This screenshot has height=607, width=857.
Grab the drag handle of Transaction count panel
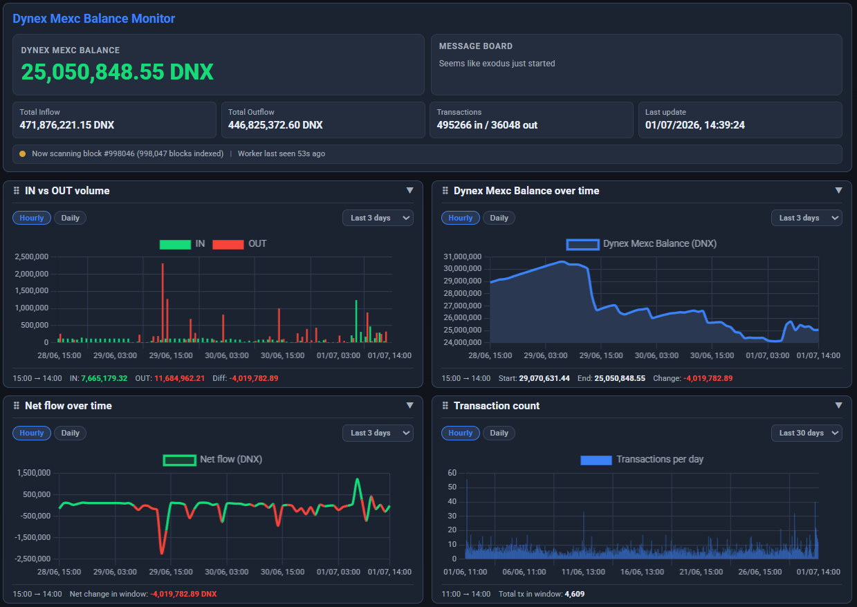[445, 406]
